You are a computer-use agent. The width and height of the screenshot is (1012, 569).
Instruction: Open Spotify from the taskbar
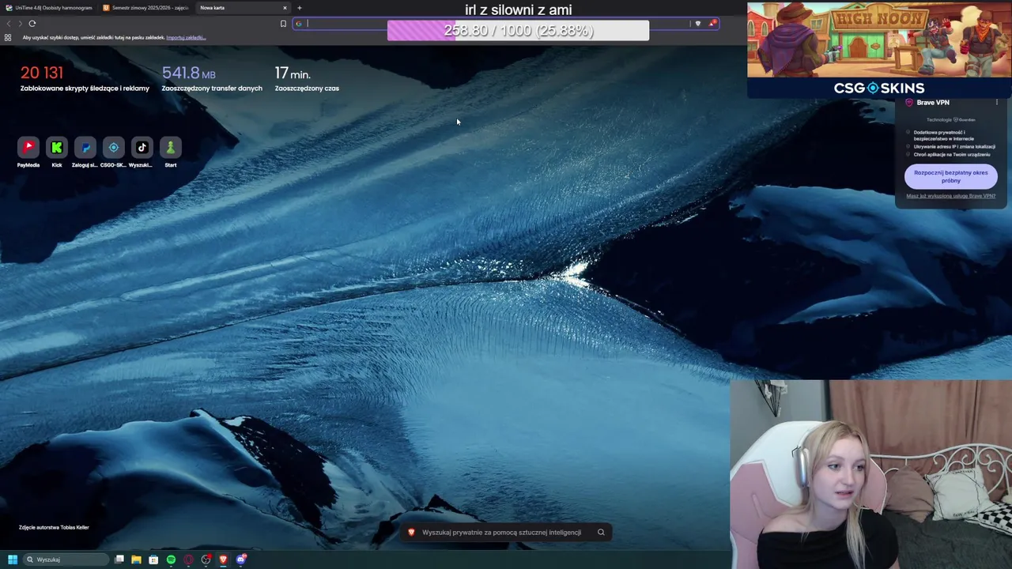click(x=171, y=560)
